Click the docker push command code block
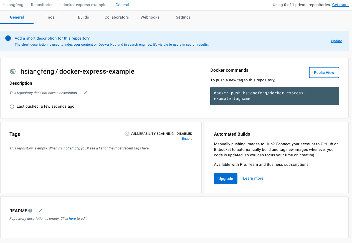Screen dimensions: 352x243 point(274,96)
